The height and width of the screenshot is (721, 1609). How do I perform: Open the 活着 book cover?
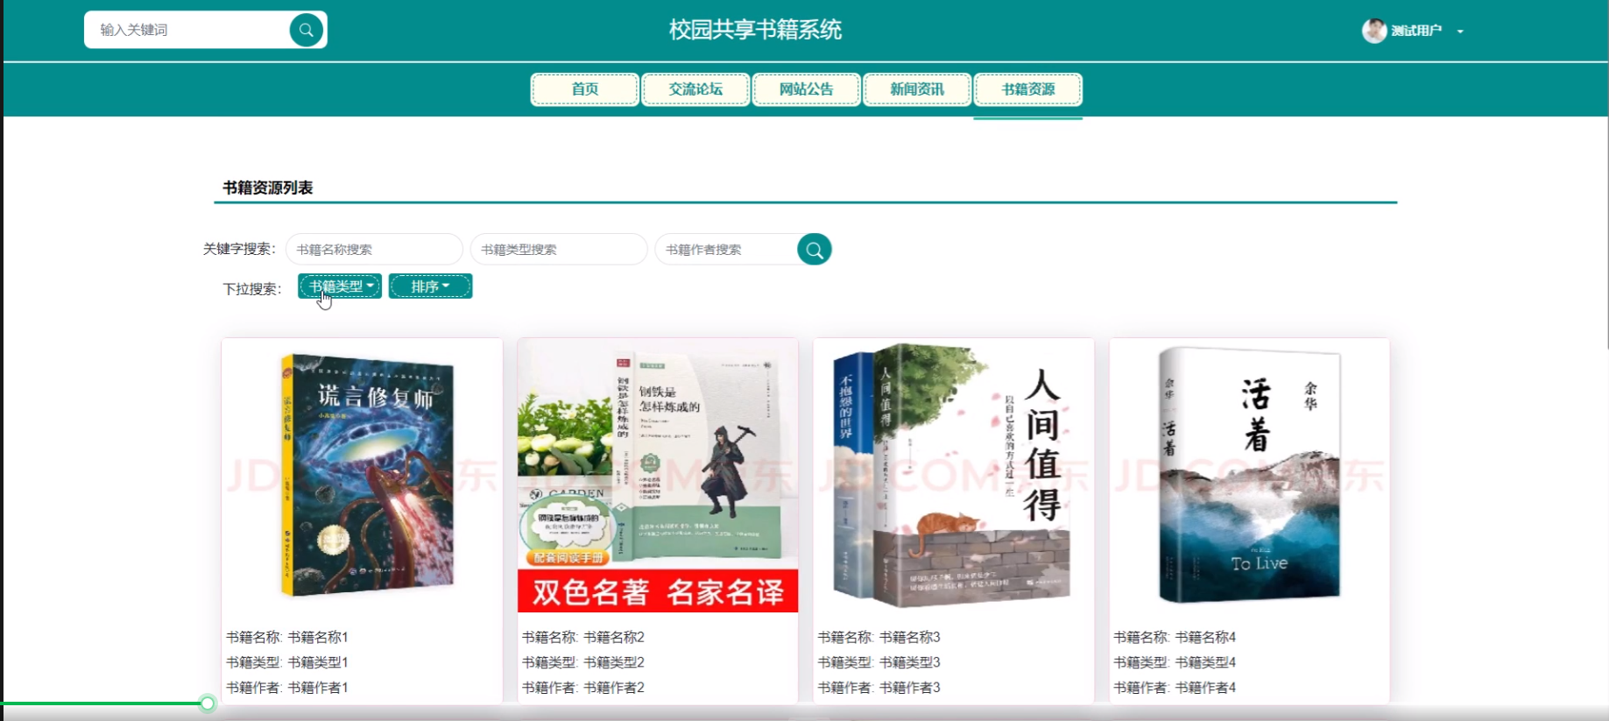tap(1250, 475)
